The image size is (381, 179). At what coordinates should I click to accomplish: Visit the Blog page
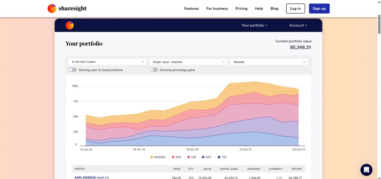tap(274, 9)
